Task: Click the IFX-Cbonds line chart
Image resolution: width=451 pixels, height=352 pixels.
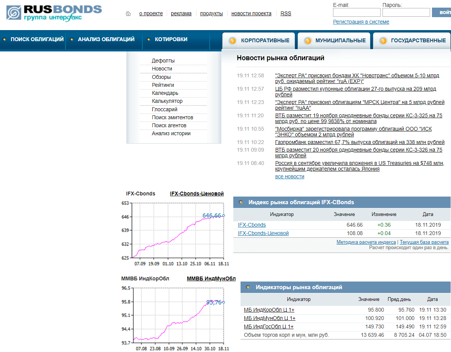Action: click(178, 230)
